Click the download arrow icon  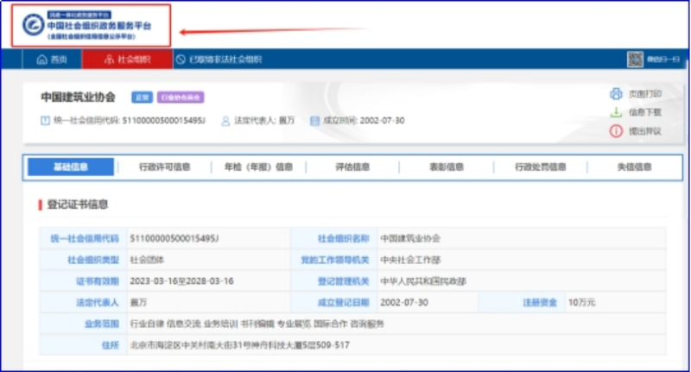[x=616, y=112]
